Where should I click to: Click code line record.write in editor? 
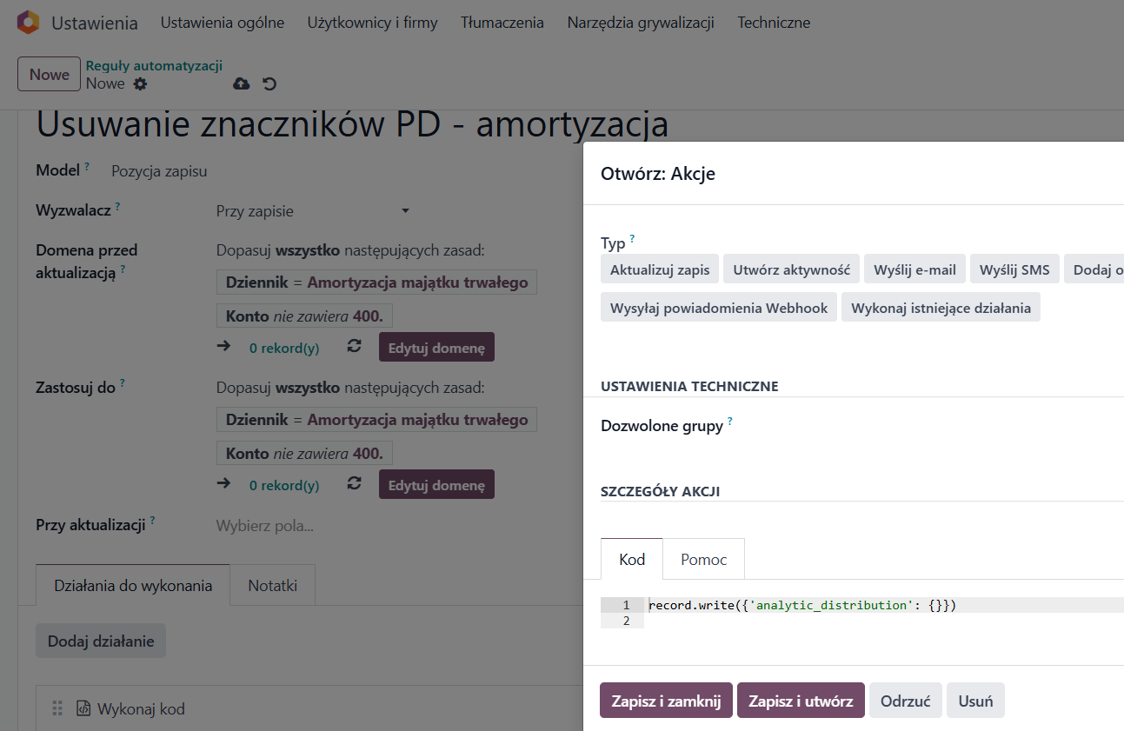tap(801, 605)
